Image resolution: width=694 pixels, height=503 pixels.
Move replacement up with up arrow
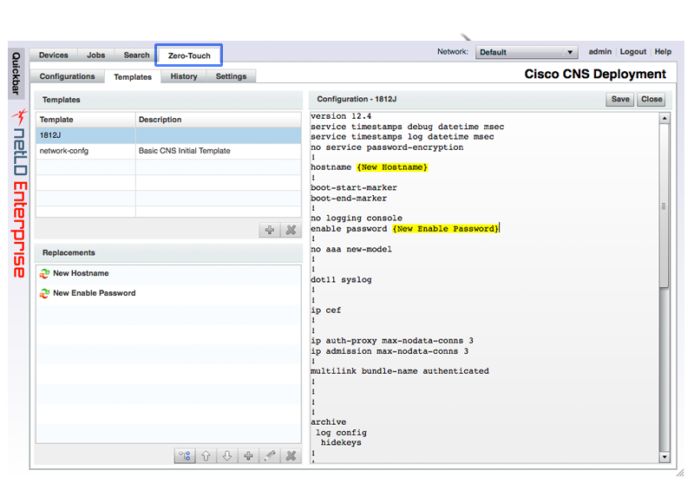[x=206, y=455]
